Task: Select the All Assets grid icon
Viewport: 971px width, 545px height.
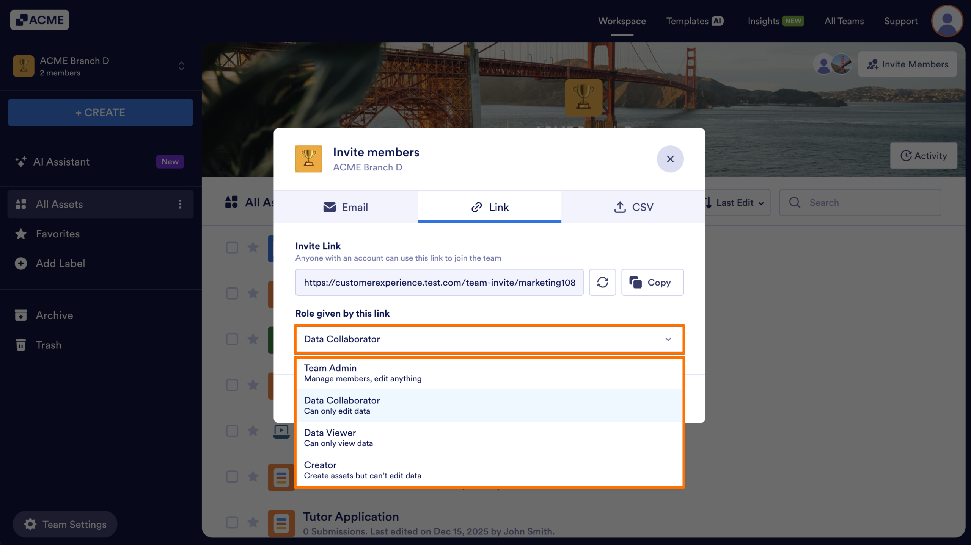Action: click(22, 204)
